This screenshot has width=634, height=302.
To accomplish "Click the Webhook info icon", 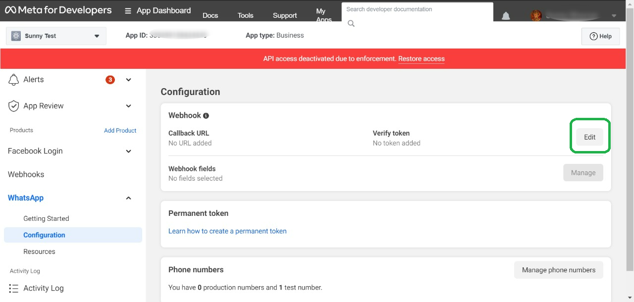I will pyautogui.click(x=206, y=116).
